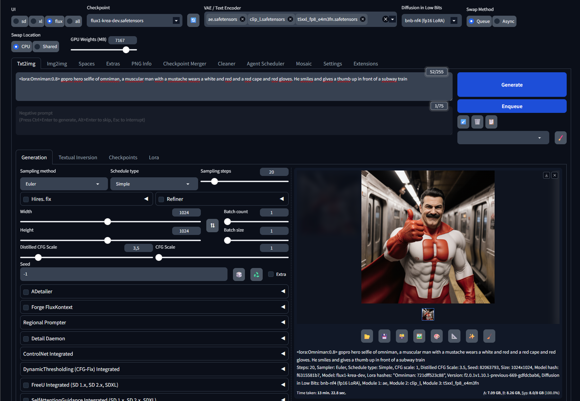Viewport: 580px width, 401px height.
Task: Click the sparkle upscale hires icon
Action: 472,336
